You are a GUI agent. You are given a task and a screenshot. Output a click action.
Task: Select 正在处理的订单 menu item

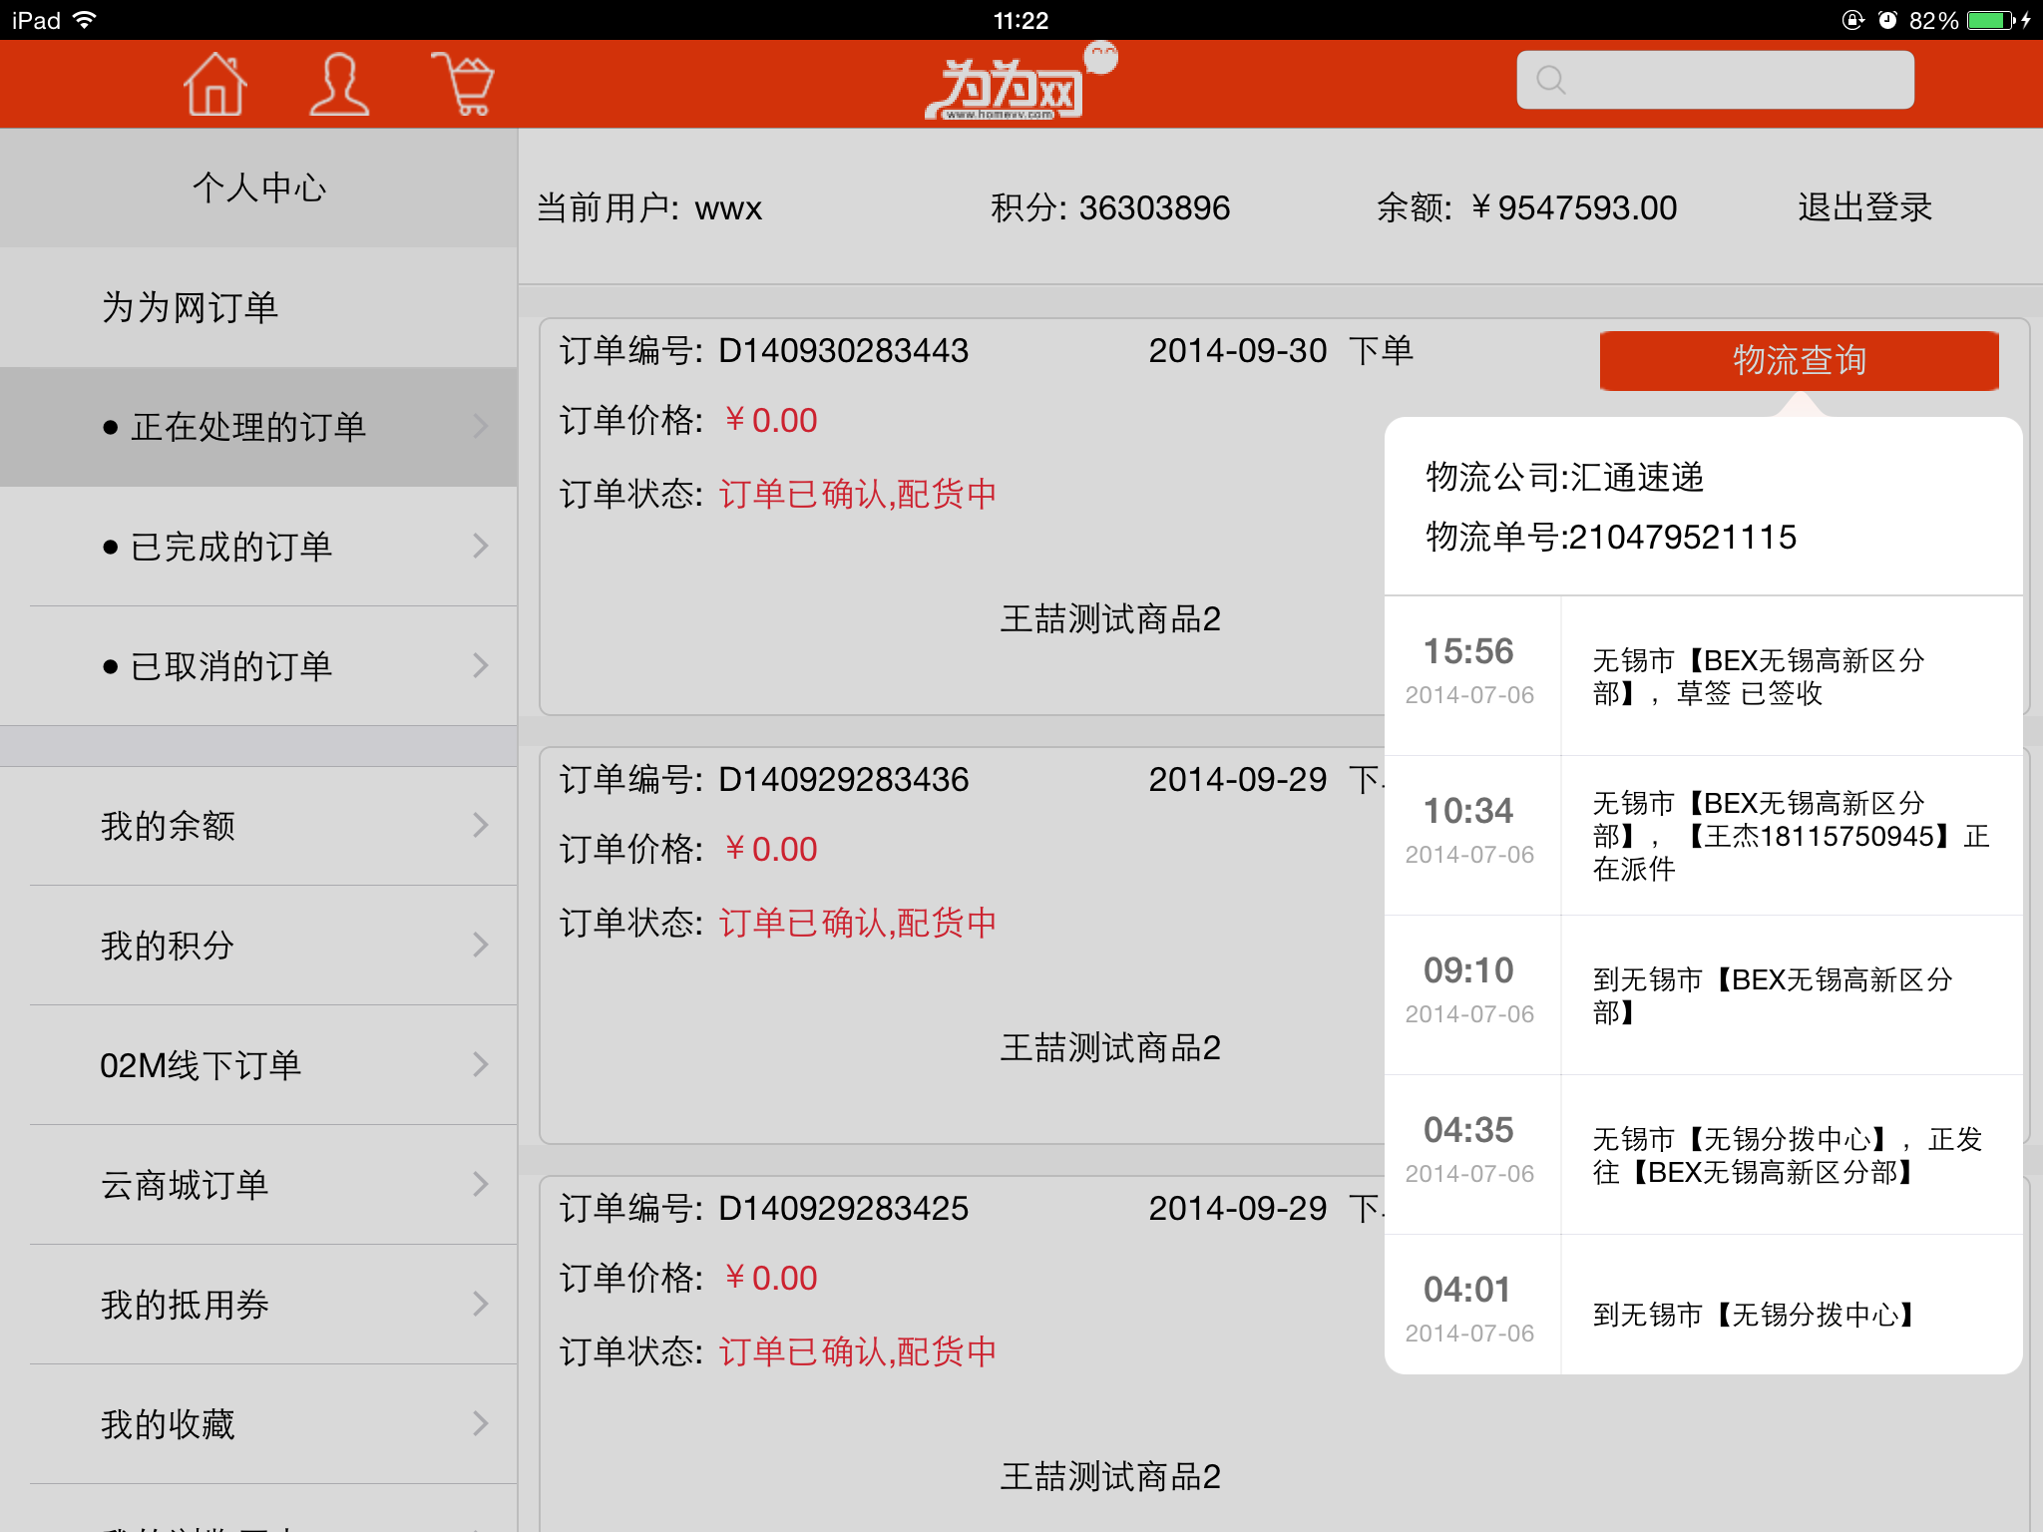(258, 427)
